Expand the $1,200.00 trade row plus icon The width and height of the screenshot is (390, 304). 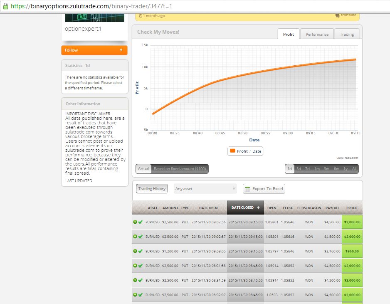pyautogui.click(x=135, y=251)
